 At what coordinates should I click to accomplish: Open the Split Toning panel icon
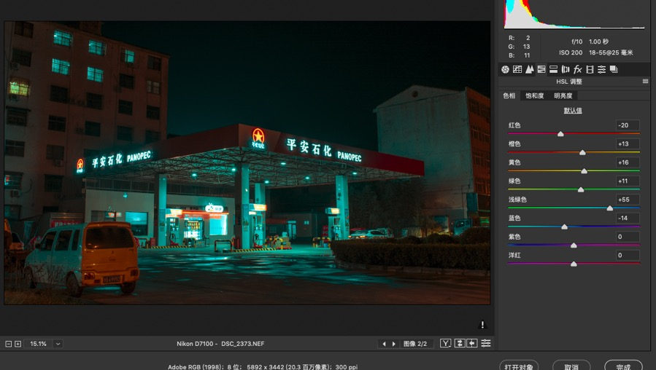point(554,69)
